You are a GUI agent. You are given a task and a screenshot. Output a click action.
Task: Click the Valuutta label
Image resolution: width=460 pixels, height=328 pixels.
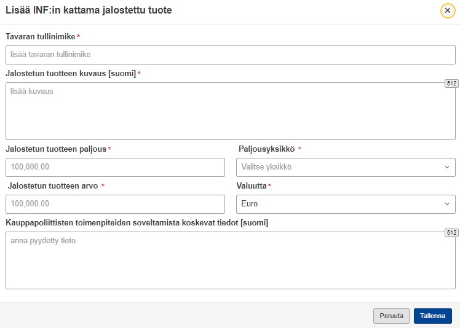pyautogui.click(x=252, y=186)
